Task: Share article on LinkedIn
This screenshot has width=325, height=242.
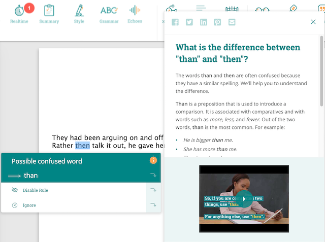Action: pos(203,22)
